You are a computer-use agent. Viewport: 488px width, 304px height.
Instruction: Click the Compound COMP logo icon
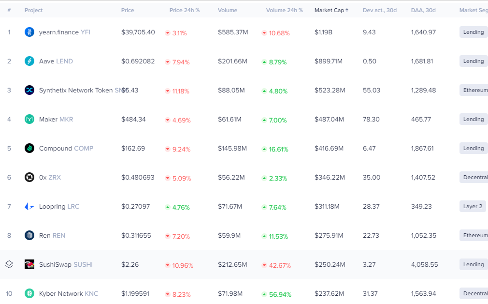[x=29, y=148]
